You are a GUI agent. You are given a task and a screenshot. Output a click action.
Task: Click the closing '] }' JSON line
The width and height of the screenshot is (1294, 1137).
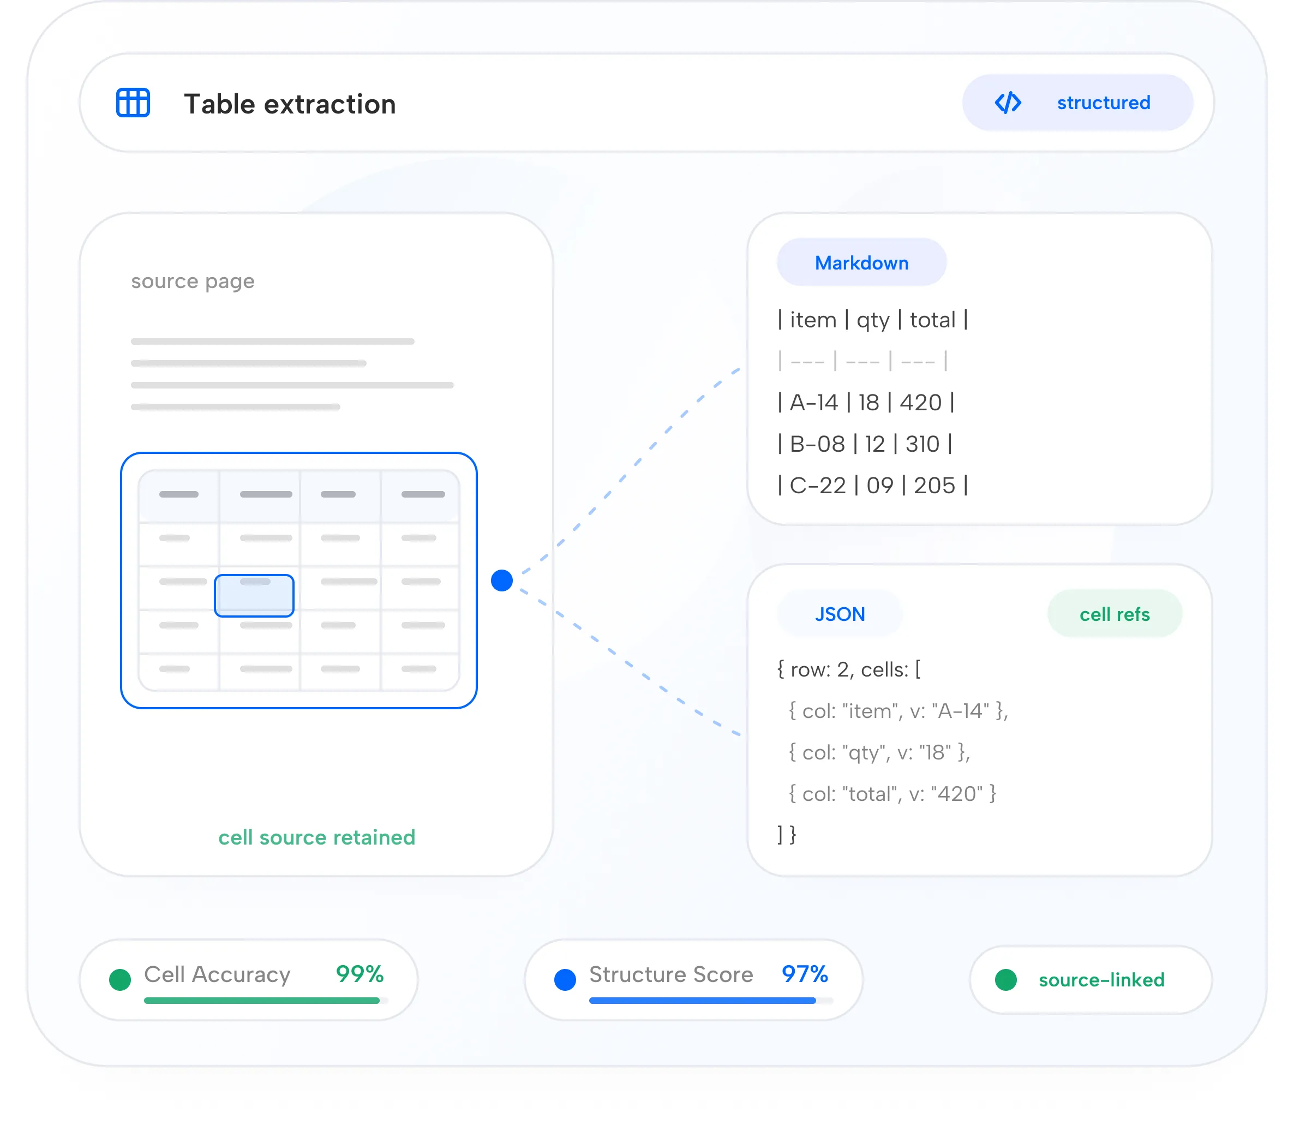click(x=786, y=834)
